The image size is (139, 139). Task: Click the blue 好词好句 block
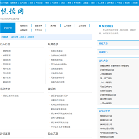click(8, 28)
